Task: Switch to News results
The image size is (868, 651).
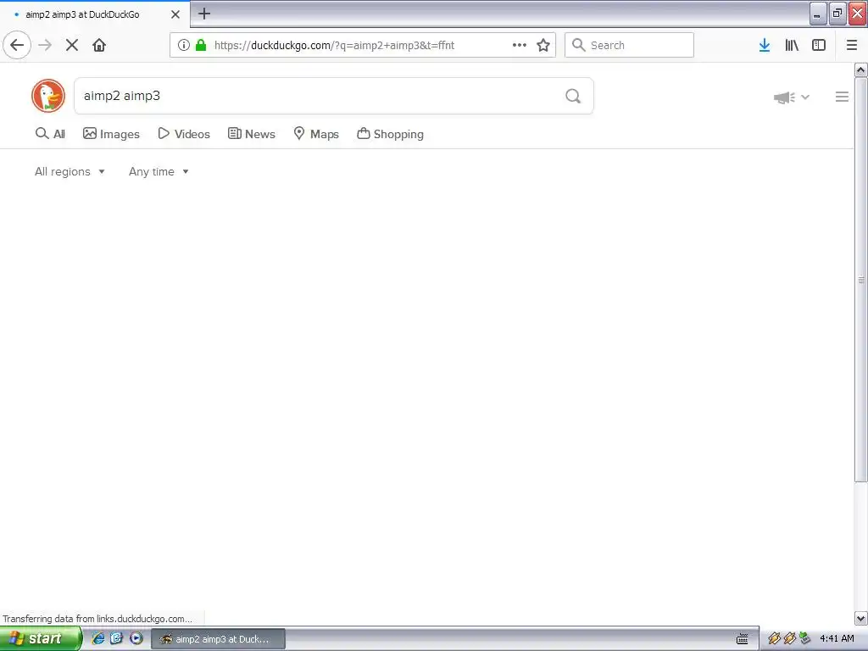Action: click(x=251, y=134)
